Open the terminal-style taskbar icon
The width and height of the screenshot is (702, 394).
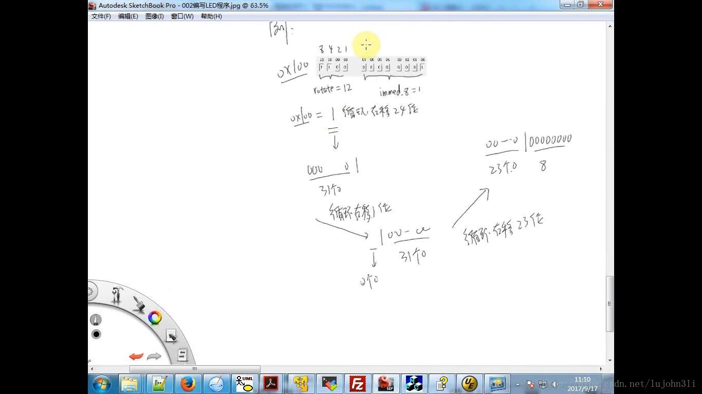pos(329,384)
